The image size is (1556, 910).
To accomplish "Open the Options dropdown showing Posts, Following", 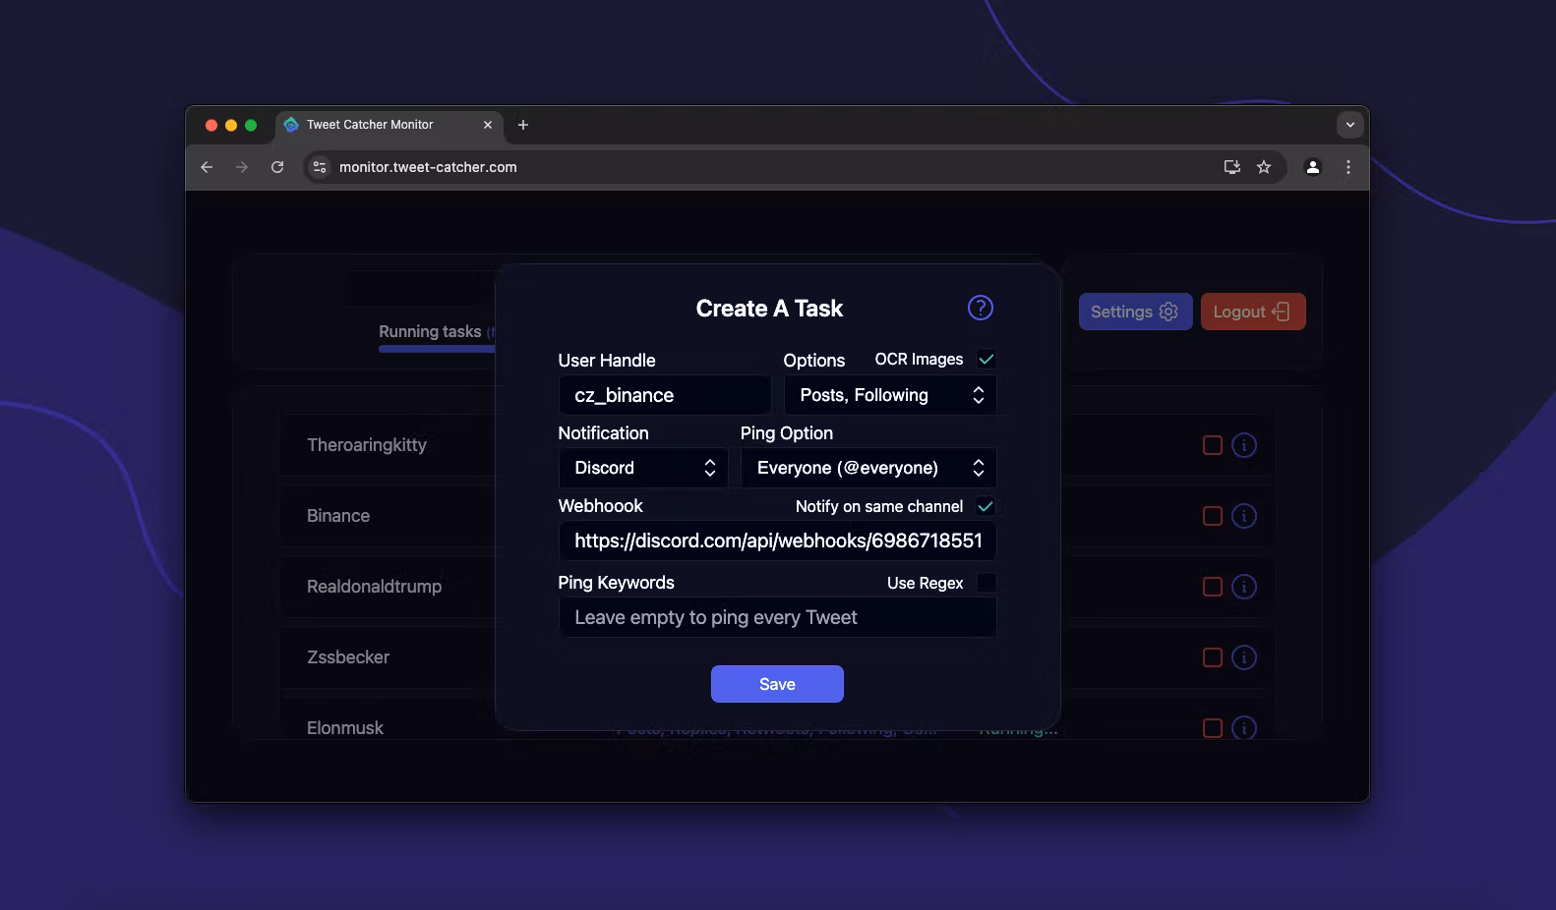I will pyautogui.click(x=890, y=395).
